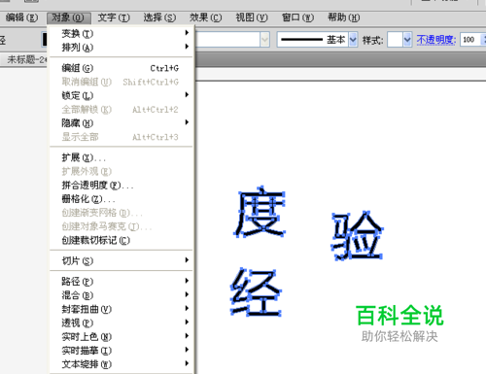Choose 扩展 (X)... menu entry
Image resolution: width=486 pixels, height=374 pixels.
[121, 157]
